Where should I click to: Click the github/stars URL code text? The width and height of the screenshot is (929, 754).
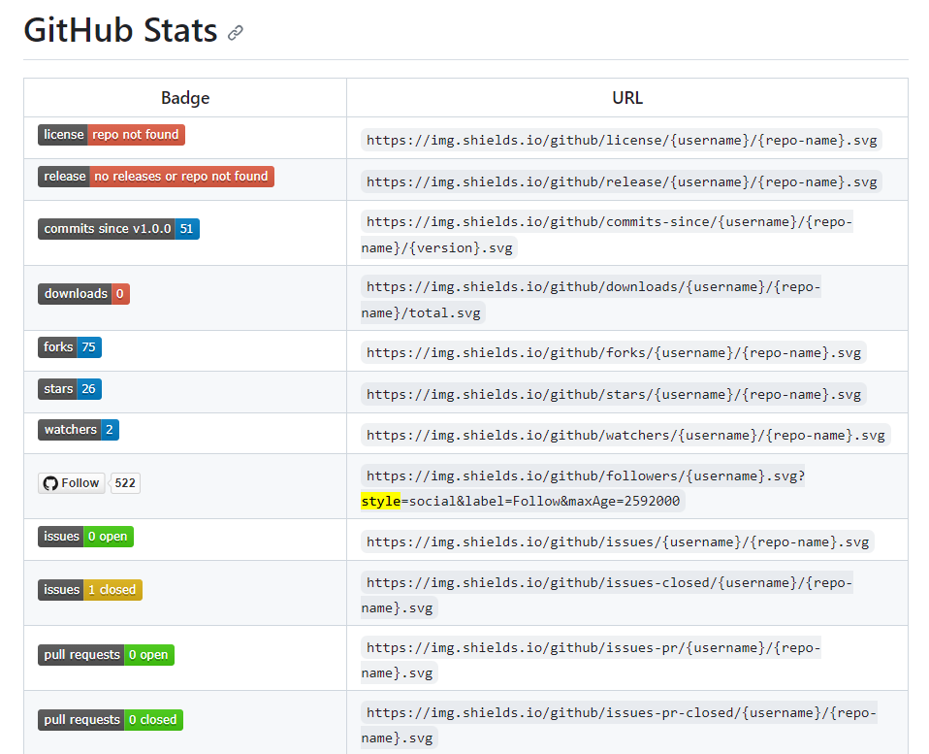tap(614, 395)
